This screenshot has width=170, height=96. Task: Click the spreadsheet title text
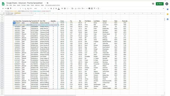point(24,3)
